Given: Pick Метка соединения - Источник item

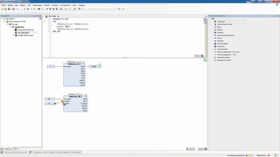Looking at the screenshot, I should [228, 52].
